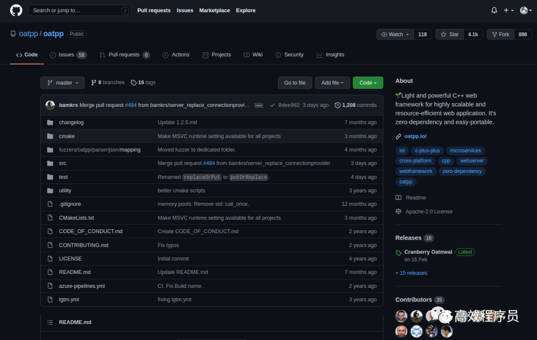Open the Insights tab
This screenshot has height=340, width=537.
coord(330,55)
